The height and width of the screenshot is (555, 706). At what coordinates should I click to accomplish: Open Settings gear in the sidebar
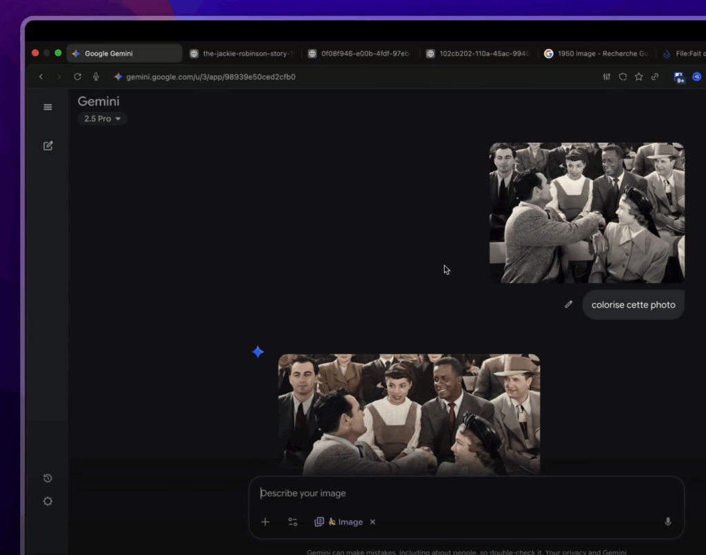pyautogui.click(x=48, y=501)
